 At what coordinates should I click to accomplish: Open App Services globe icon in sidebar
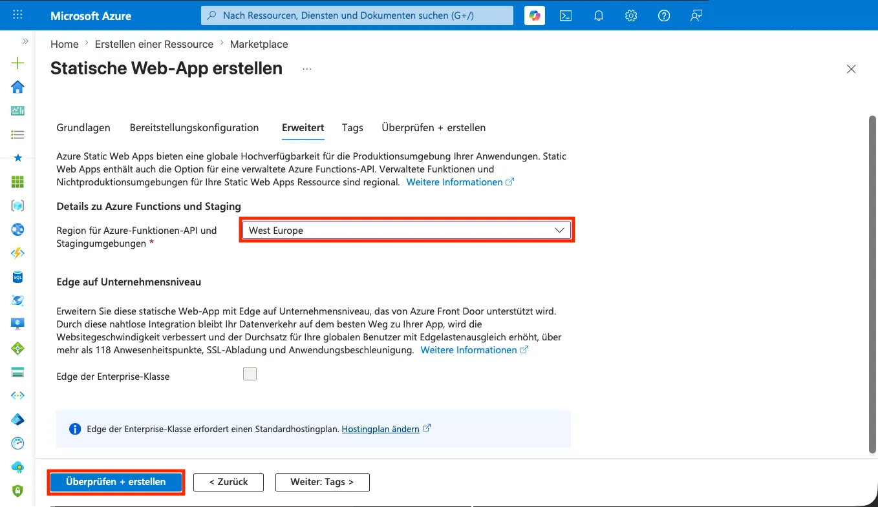[x=17, y=229]
